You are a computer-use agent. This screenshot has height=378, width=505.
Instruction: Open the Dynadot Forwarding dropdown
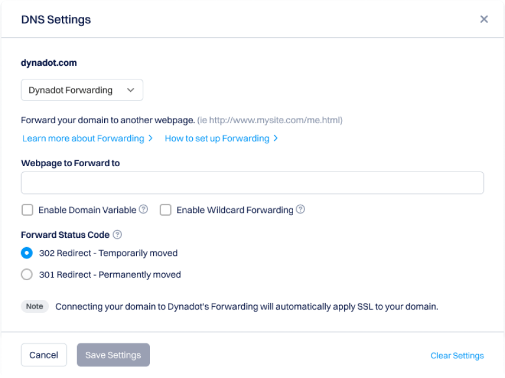tap(82, 90)
